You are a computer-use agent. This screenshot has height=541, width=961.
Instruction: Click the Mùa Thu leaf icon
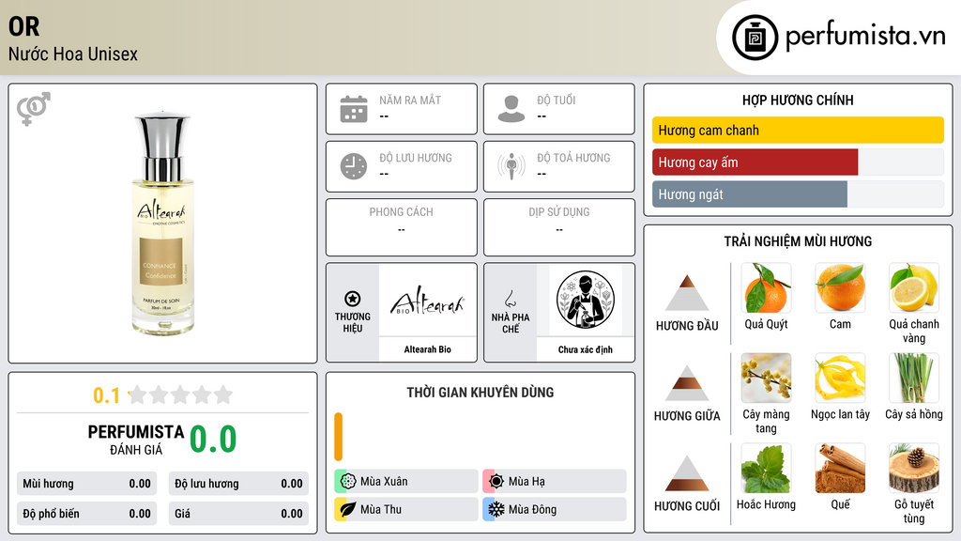coord(348,510)
